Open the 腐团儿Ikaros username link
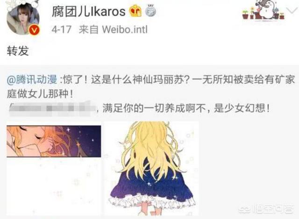The image size is (299, 219). click(x=88, y=11)
